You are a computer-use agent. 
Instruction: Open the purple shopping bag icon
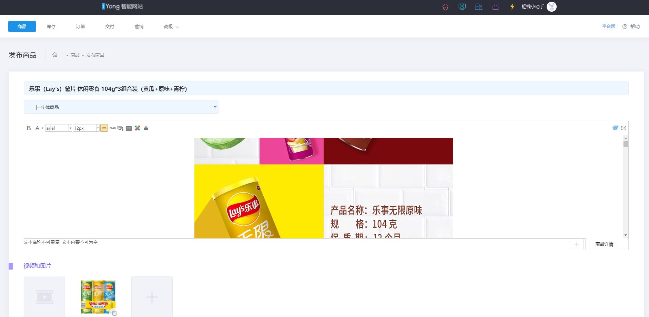495,7
